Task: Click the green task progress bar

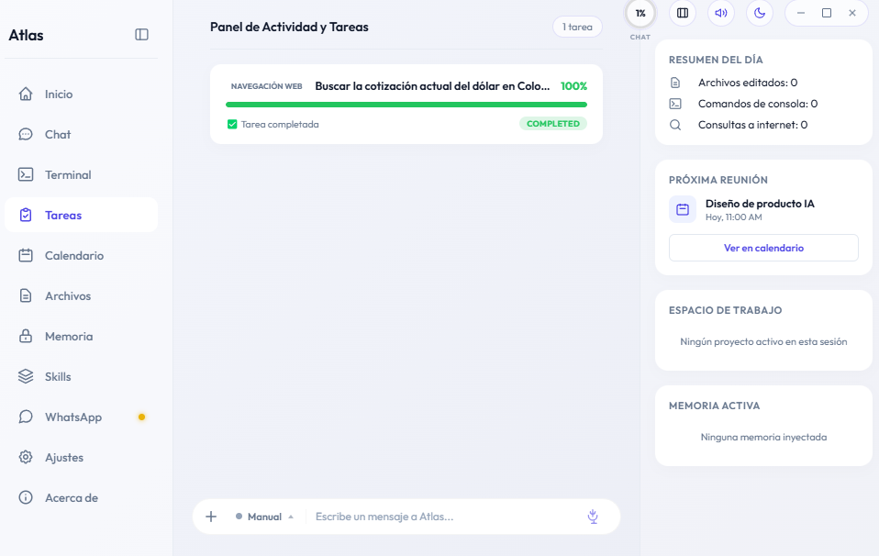Action: 406,105
